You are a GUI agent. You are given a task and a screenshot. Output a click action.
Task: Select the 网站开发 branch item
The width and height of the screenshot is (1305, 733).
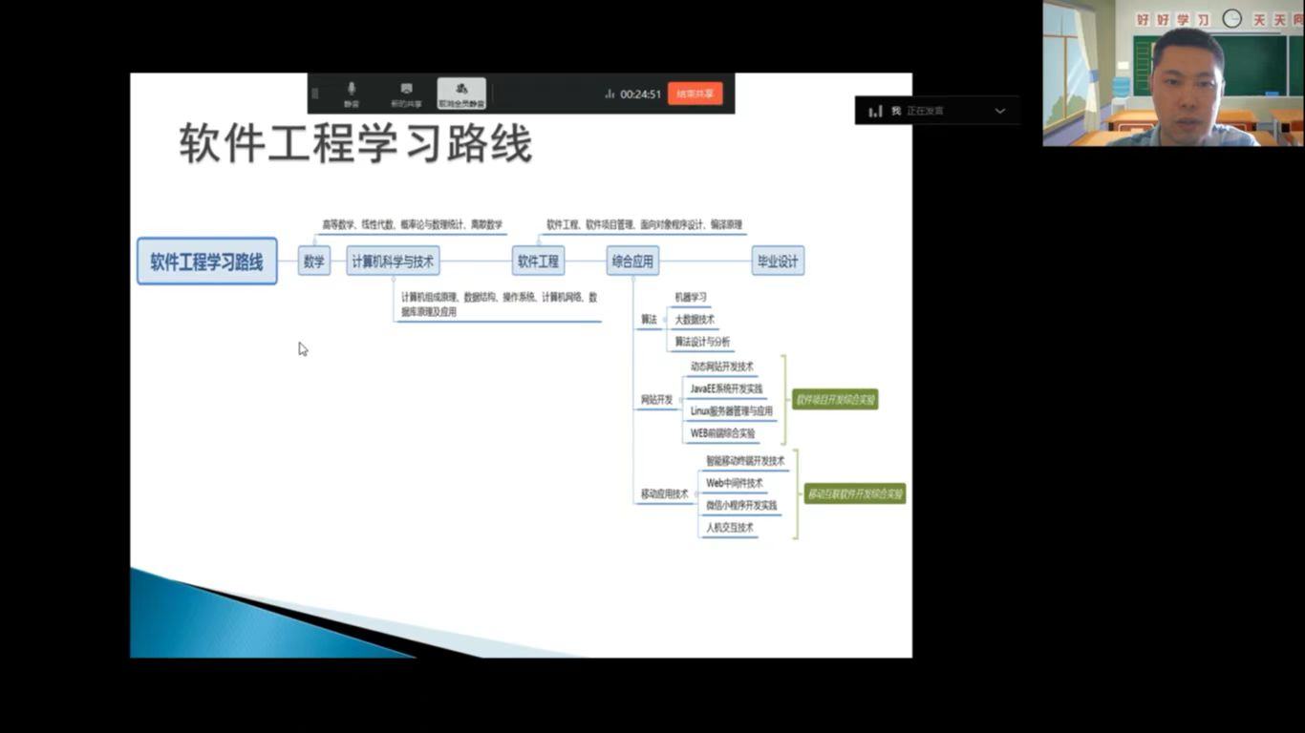(656, 400)
